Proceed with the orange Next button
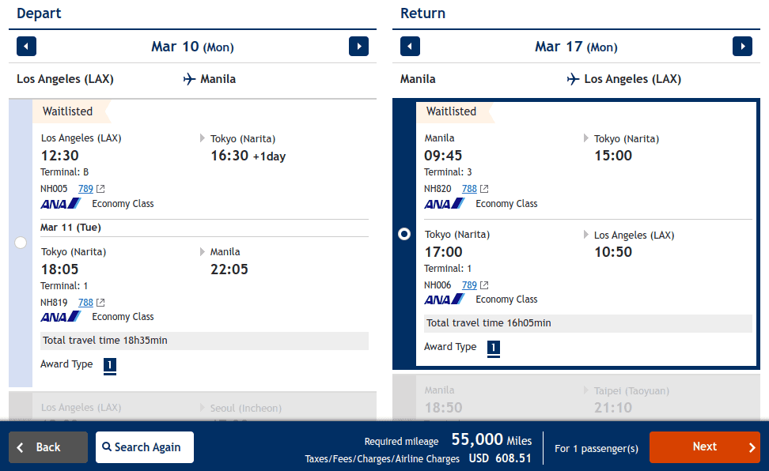 point(704,447)
